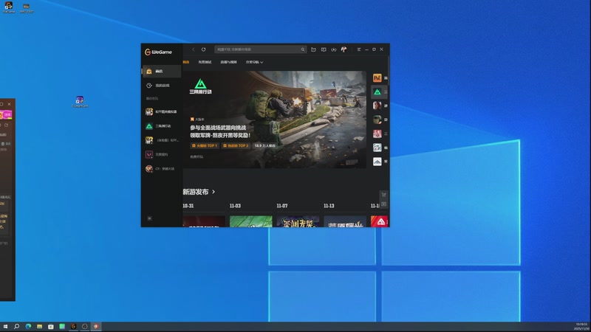Launch Microsoft Edge from taskbar
Viewport: 591px width, 332px height.
[x=28, y=326]
